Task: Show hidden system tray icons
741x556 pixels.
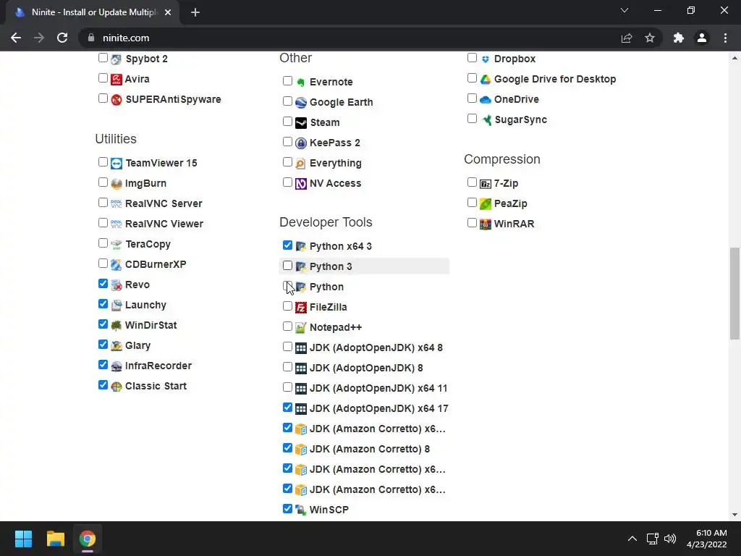Action: 632,539
